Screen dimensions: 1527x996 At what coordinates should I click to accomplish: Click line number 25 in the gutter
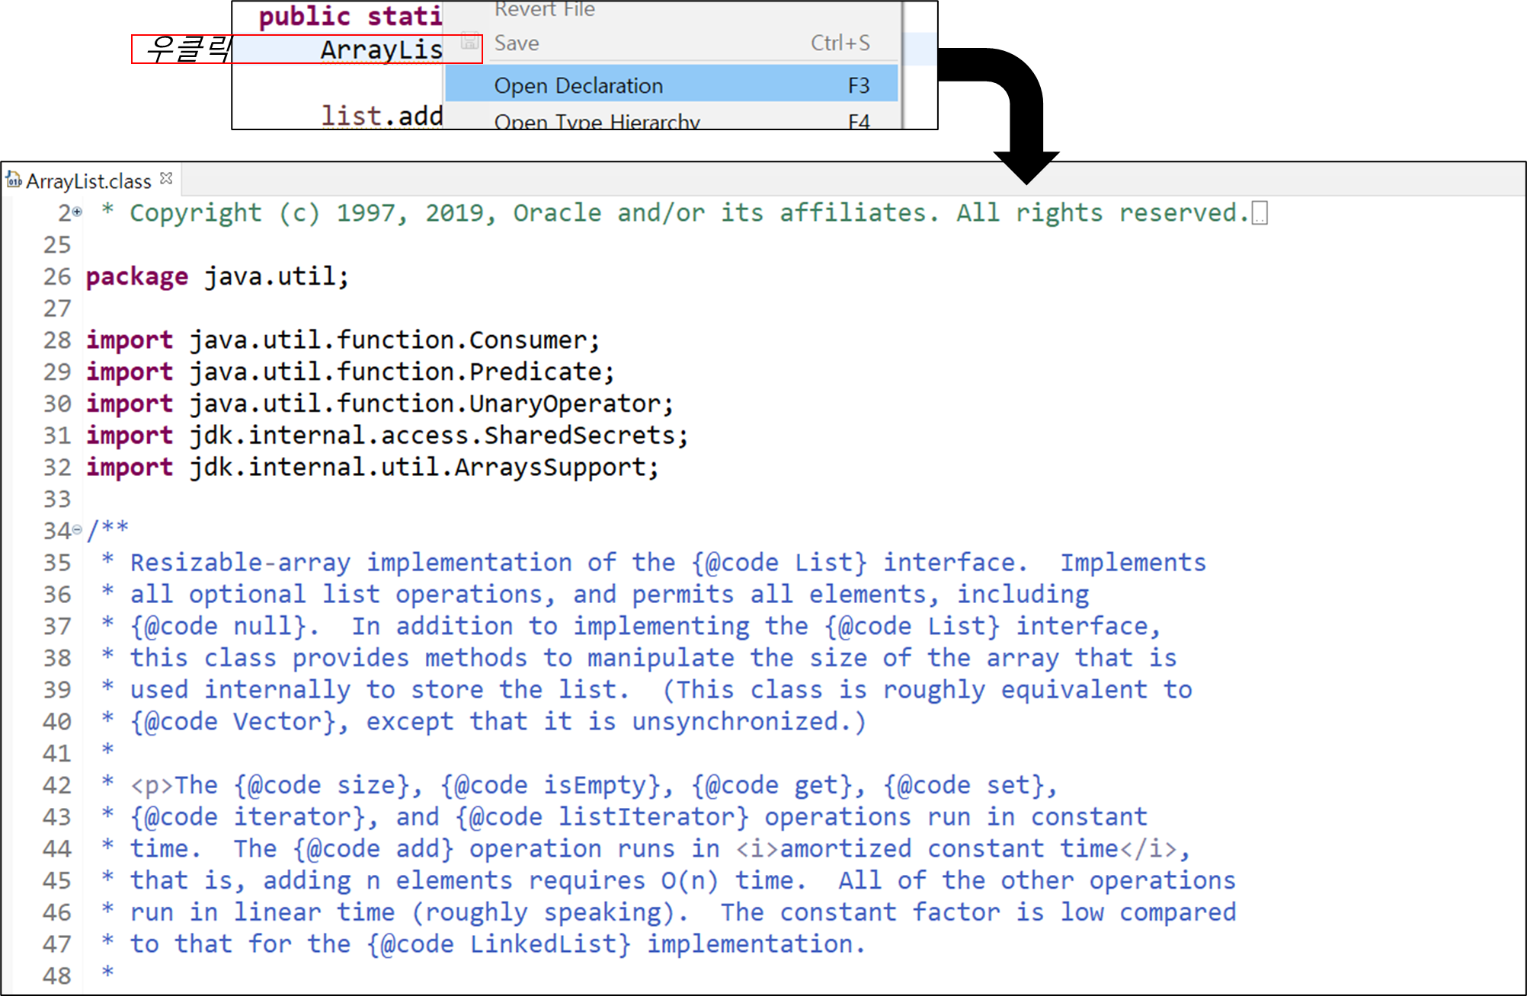click(57, 245)
